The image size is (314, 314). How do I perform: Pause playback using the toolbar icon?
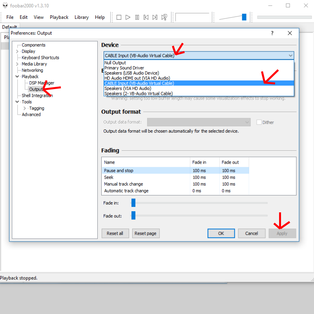tap(137, 17)
